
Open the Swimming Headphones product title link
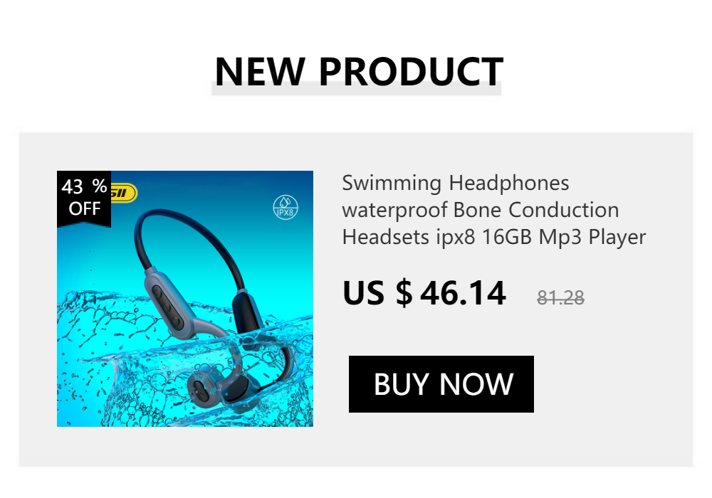click(494, 210)
